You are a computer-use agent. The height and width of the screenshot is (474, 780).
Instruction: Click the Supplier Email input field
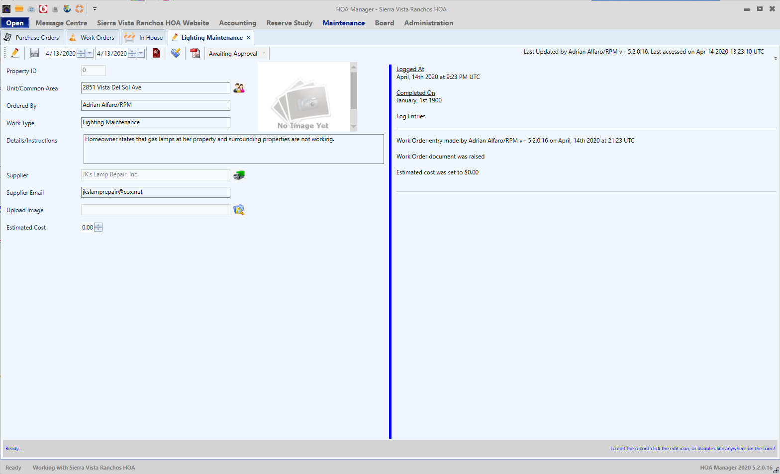coord(155,192)
